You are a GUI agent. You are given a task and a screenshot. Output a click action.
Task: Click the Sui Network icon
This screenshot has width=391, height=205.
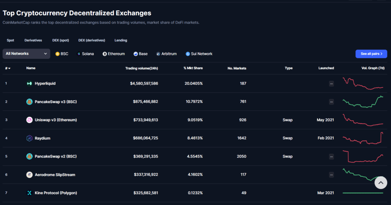pyautogui.click(x=188, y=54)
